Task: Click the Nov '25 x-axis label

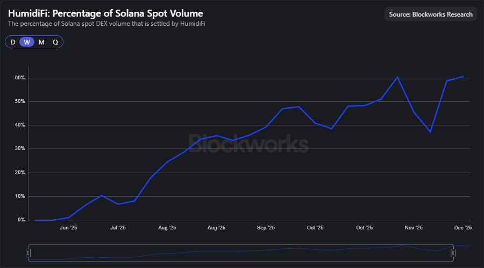Action: pos(414,228)
